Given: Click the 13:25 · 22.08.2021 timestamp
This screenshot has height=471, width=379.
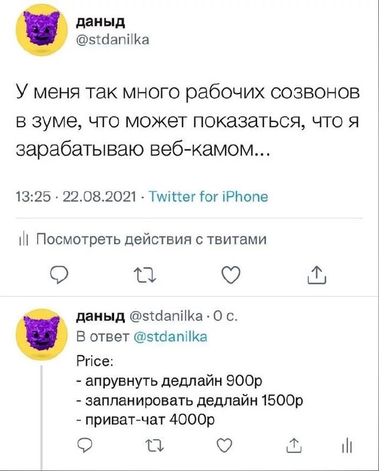Looking at the screenshot, I should [77, 197].
